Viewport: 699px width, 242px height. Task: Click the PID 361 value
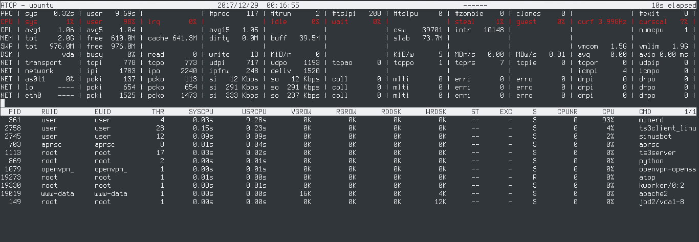[14, 120]
